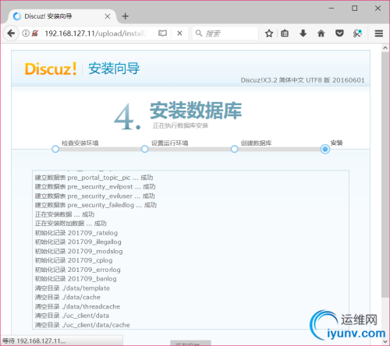Click log line pre_portal_topic_pic

coord(94,178)
